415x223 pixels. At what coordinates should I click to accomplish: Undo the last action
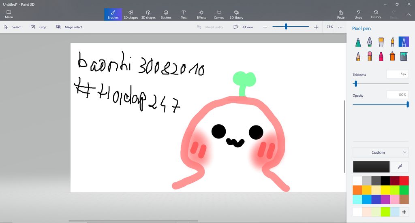click(x=358, y=15)
